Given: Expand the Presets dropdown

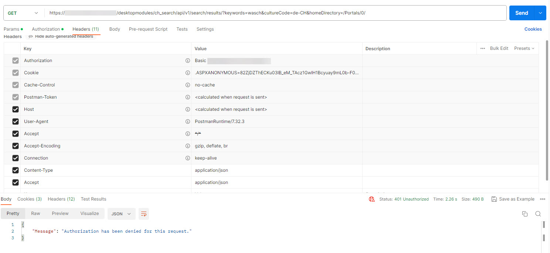Looking at the screenshot, I should [x=524, y=48].
